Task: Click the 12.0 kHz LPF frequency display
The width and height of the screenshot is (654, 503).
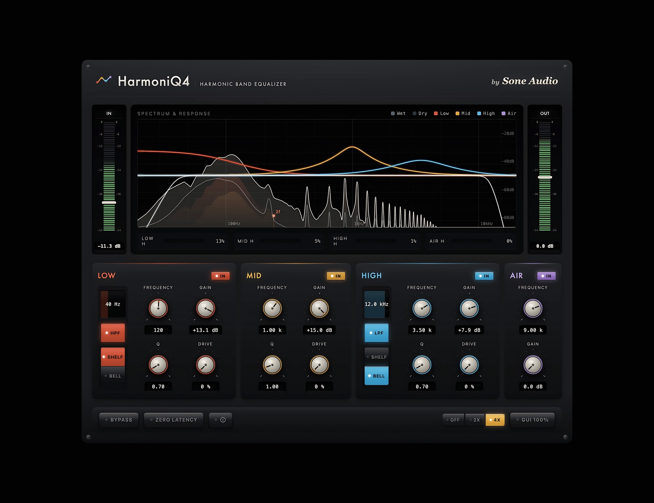Action: [x=376, y=304]
